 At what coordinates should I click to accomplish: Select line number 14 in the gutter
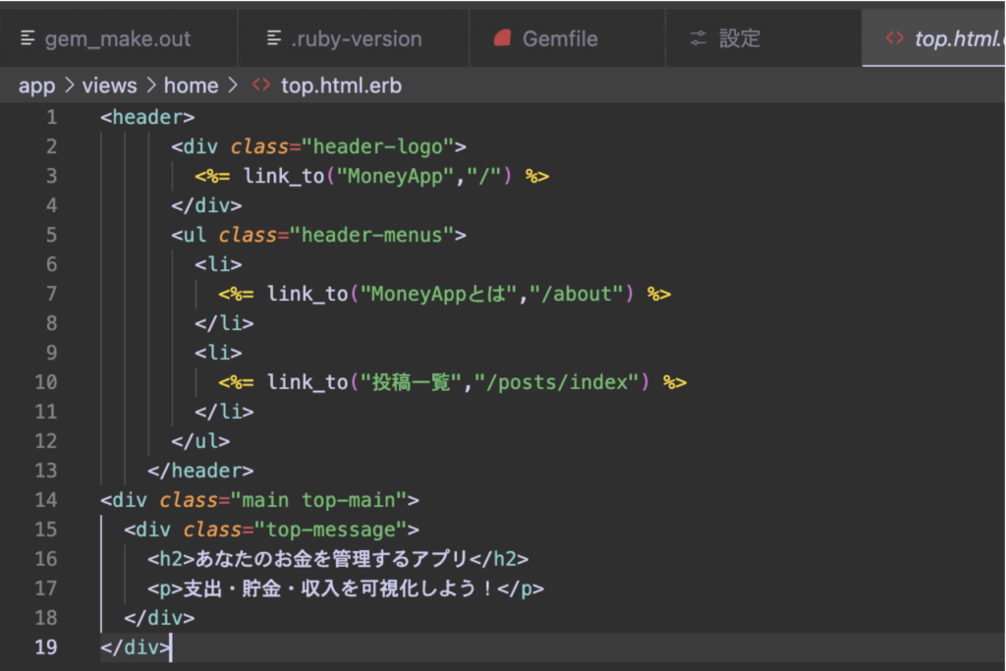click(x=46, y=500)
